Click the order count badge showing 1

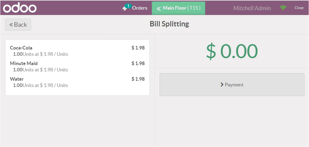[128, 6]
